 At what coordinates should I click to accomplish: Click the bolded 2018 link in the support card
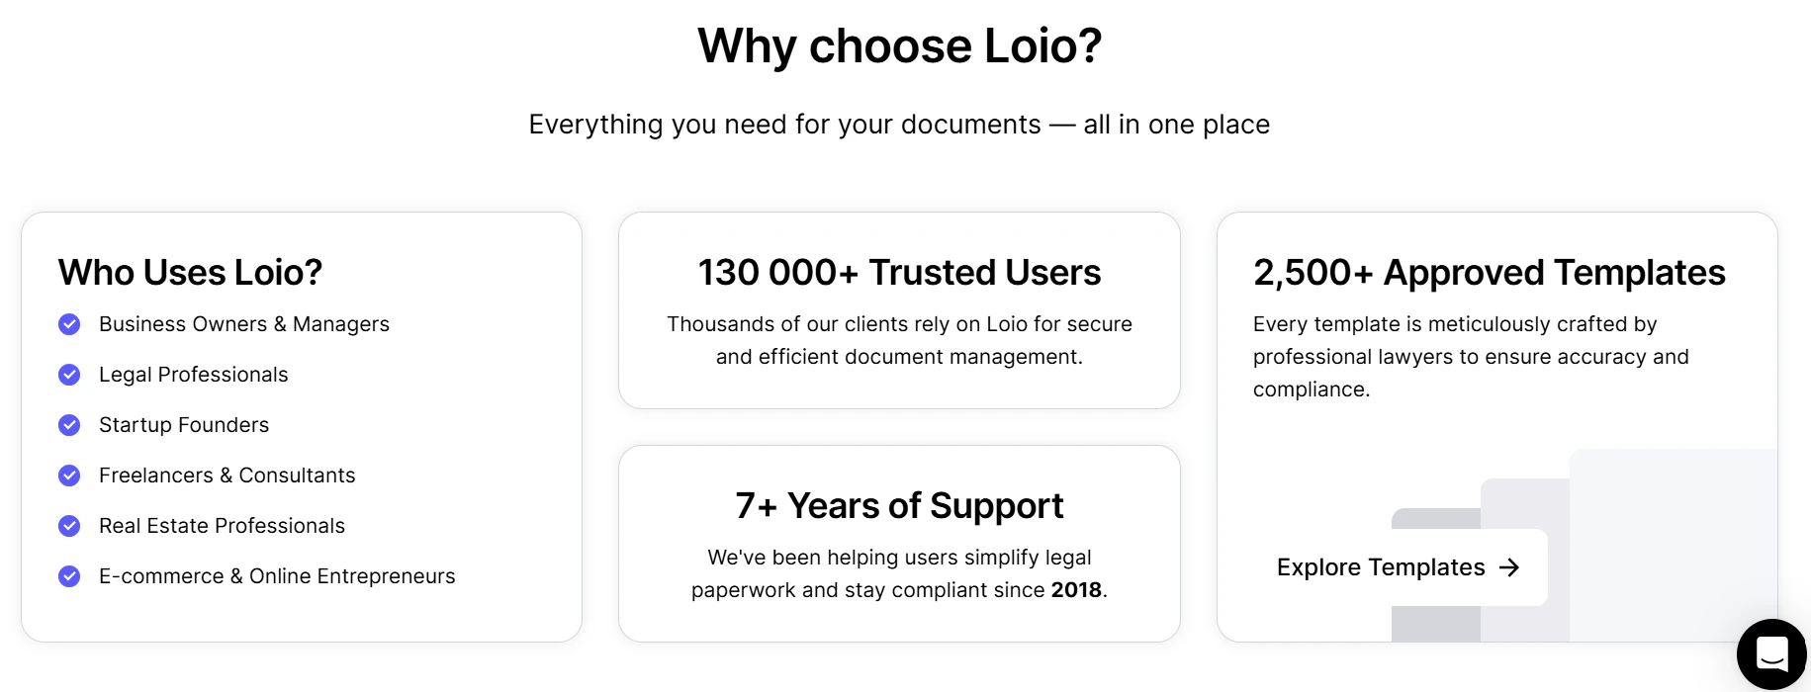[x=1077, y=589]
